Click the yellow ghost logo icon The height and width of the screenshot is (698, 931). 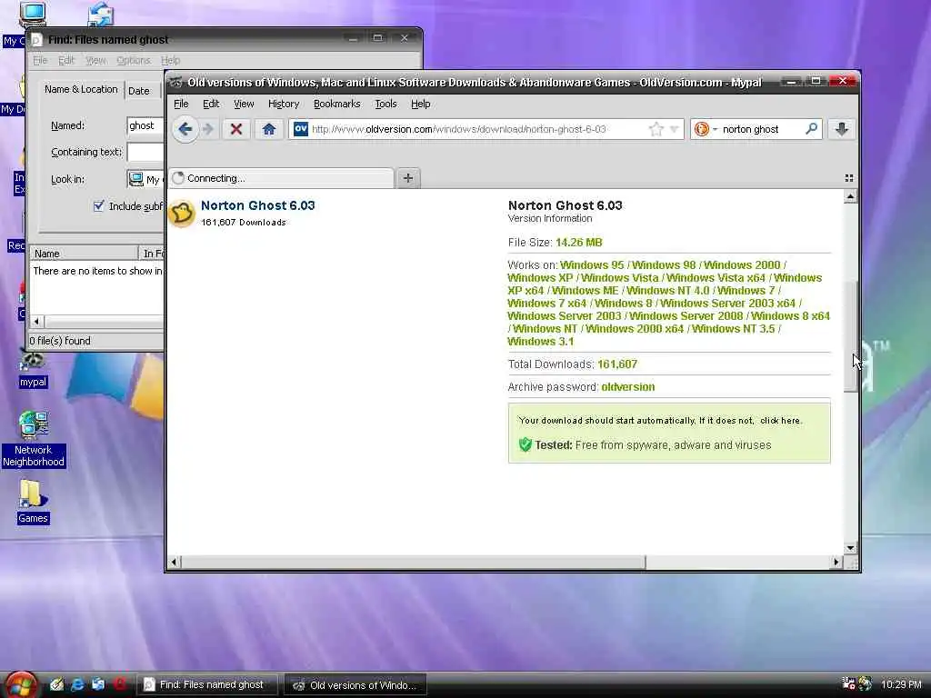[x=182, y=213]
